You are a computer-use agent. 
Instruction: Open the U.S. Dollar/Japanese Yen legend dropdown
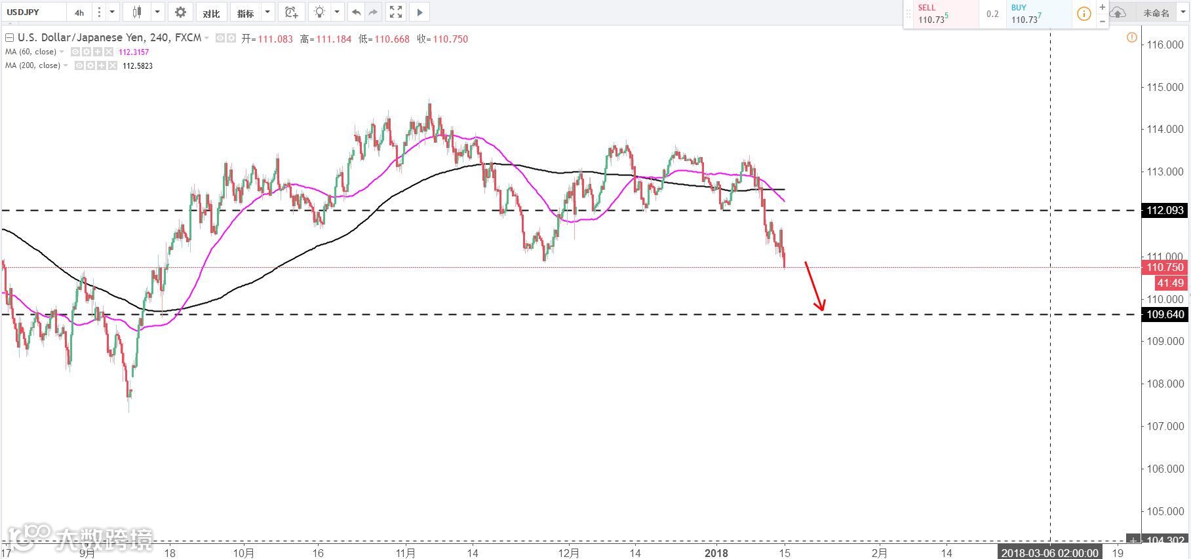click(x=206, y=38)
